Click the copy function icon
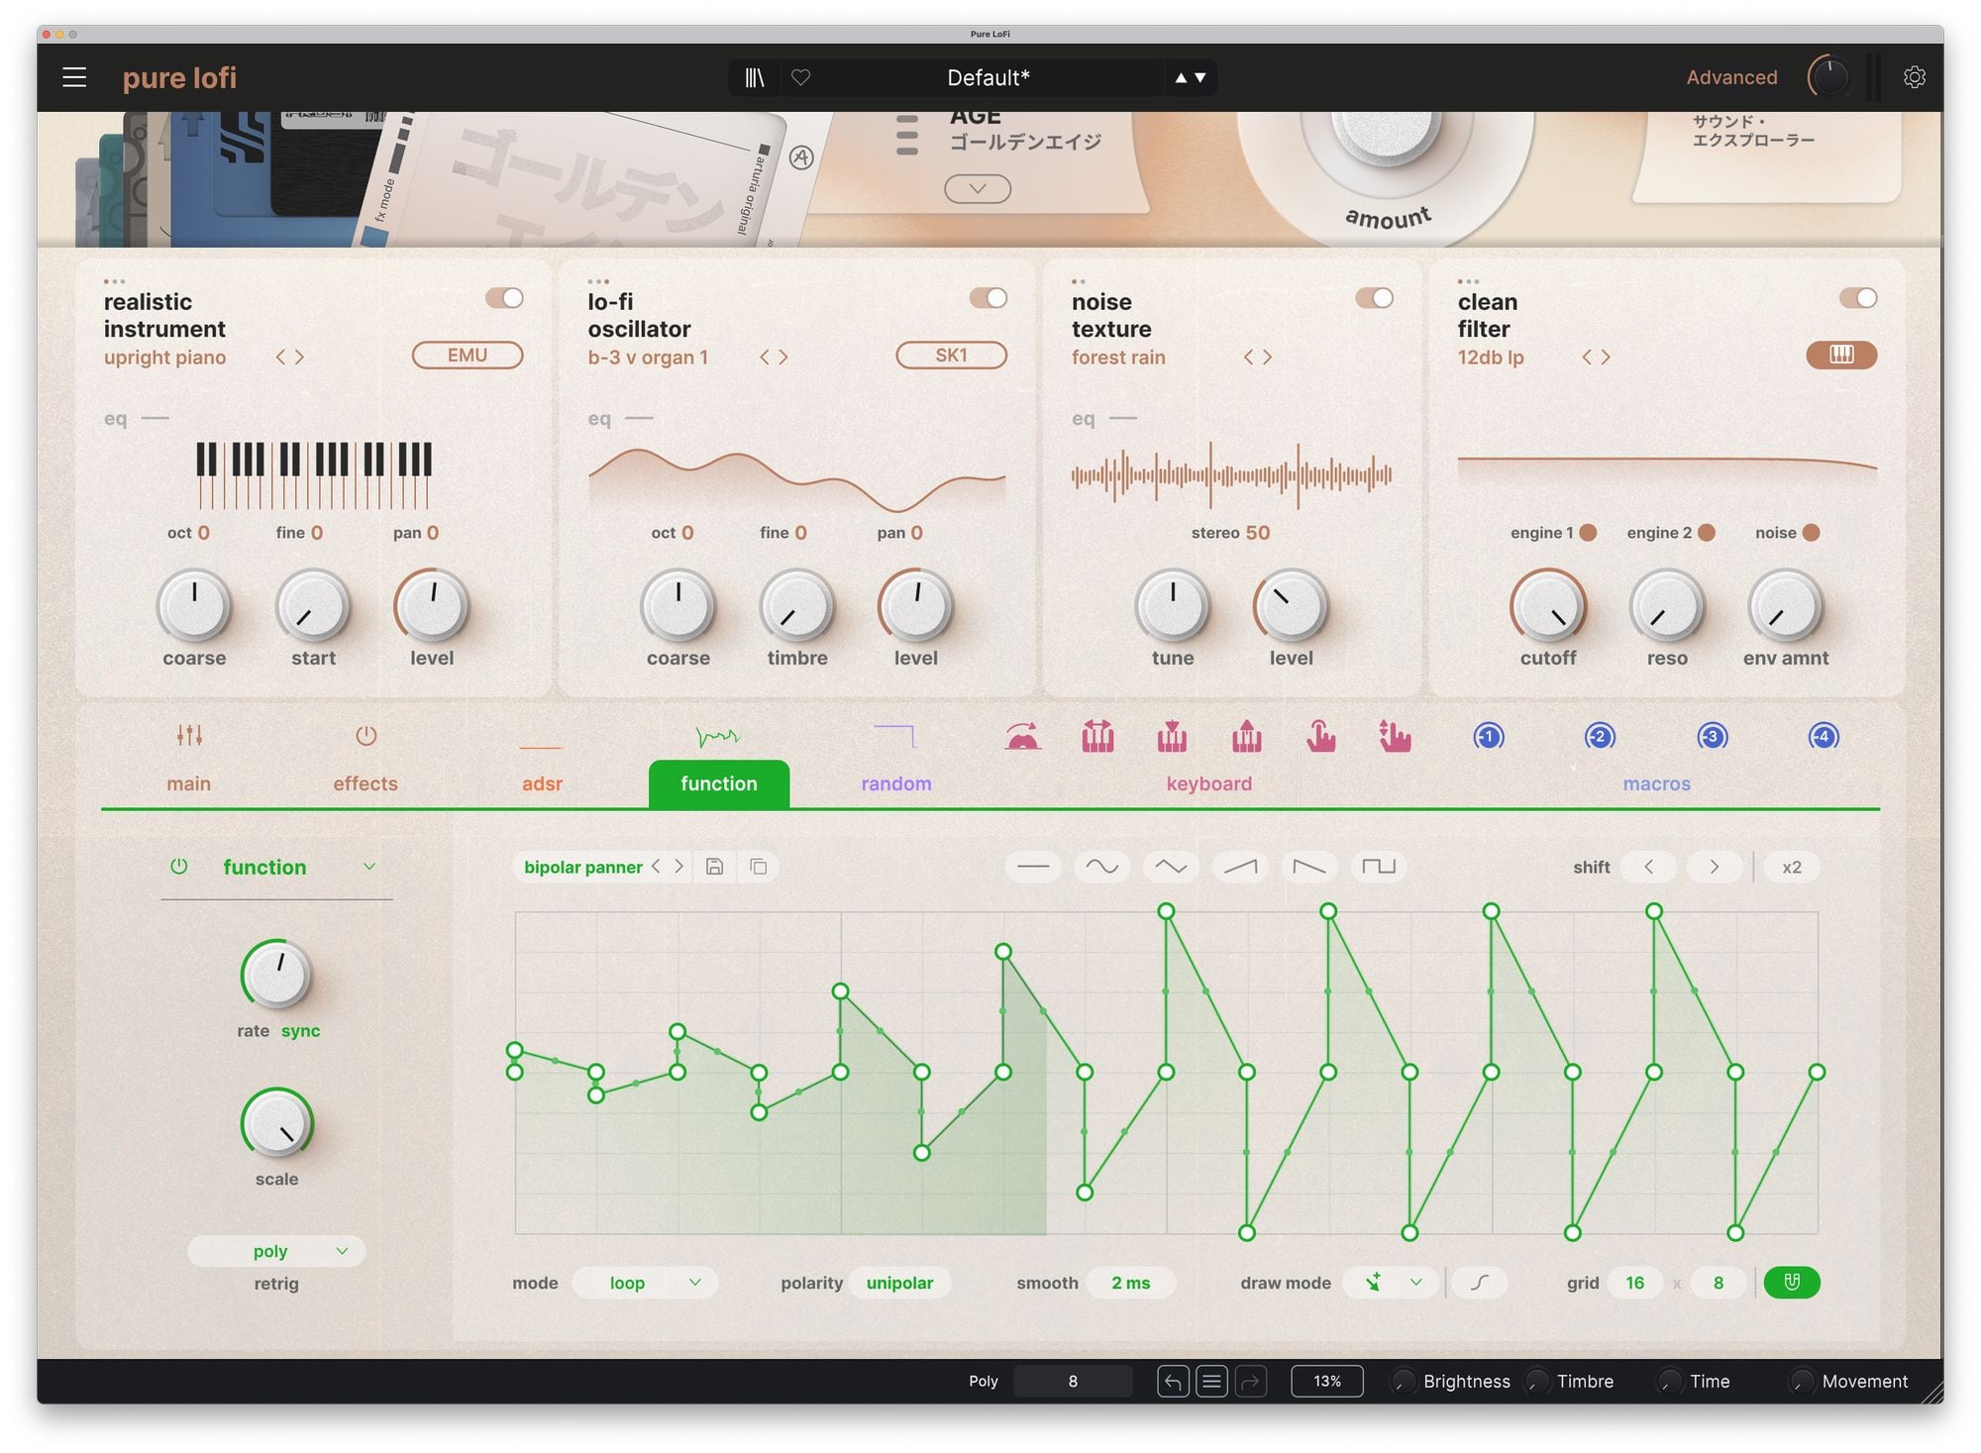The image size is (1981, 1453). coord(759,867)
